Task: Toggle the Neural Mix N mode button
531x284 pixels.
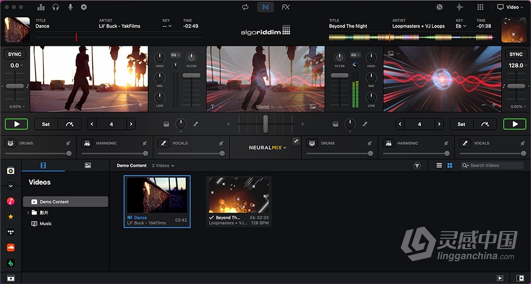Action: click(x=265, y=7)
